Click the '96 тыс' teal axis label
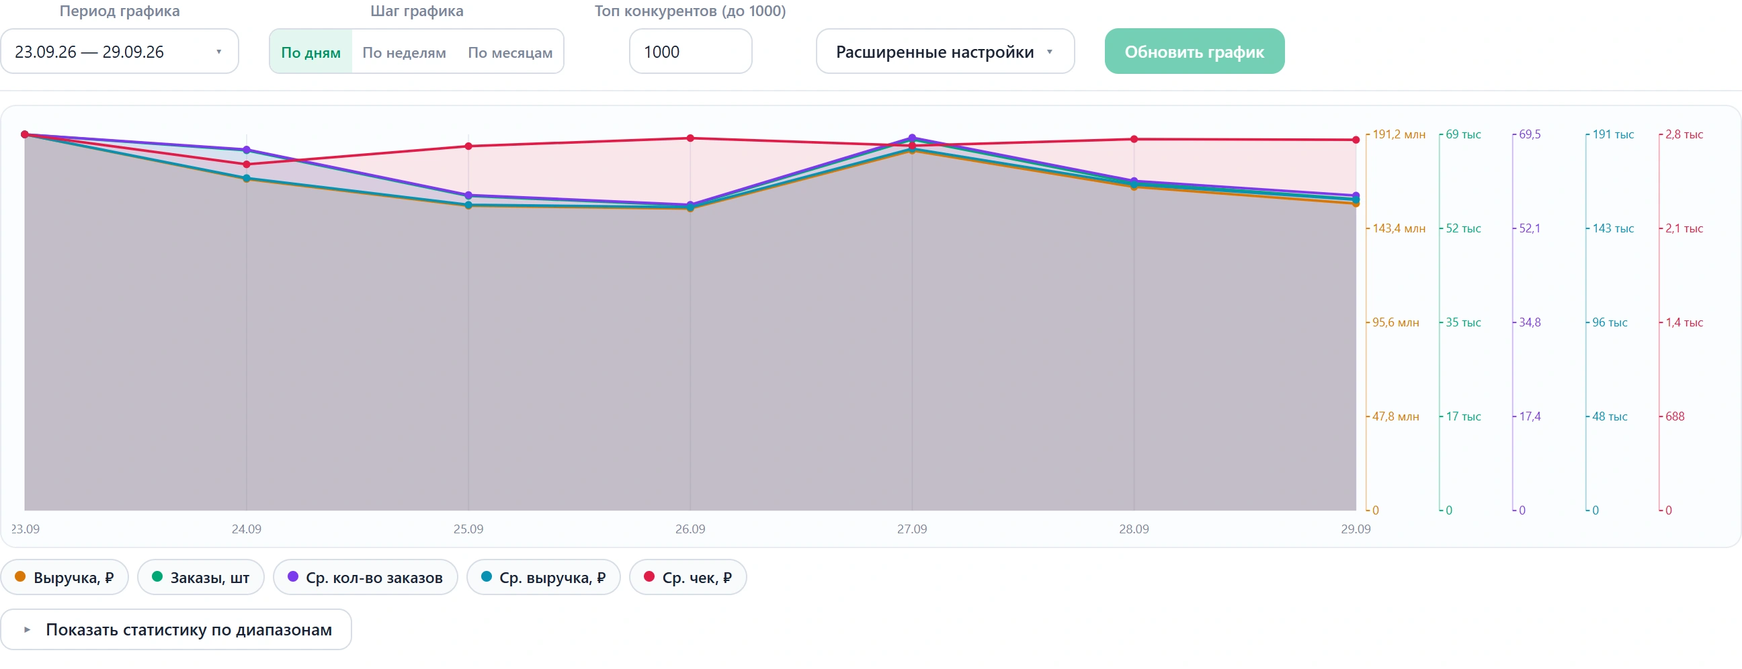The image size is (1742, 669). pos(1610,322)
